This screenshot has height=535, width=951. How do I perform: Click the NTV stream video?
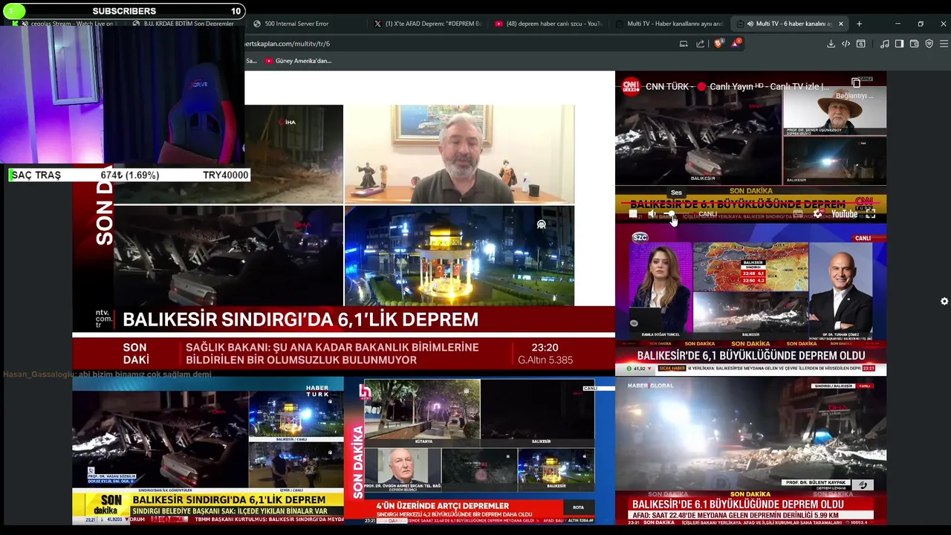click(343, 223)
